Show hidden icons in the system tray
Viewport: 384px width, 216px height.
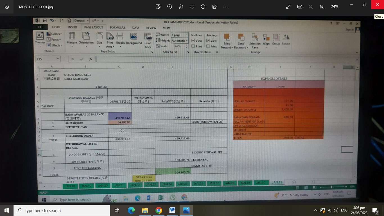tap(315, 210)
